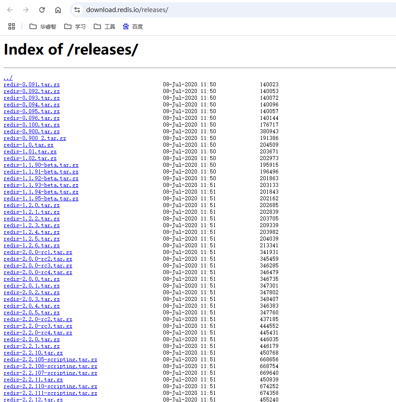Image resolution: width=396 pixels, height=402 pixels.
Task: Download redis-2.2.107-scripting.tar.gz
Action: 50,373
